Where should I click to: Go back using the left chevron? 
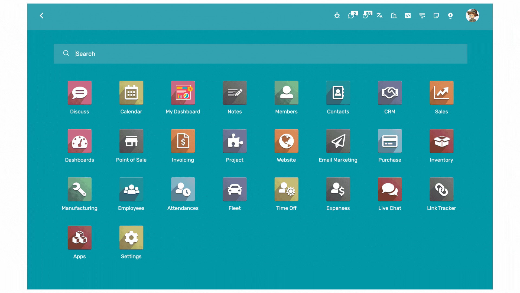[x=42, y=15]
